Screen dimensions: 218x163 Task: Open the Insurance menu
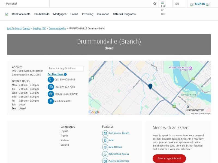coord(103,14)
